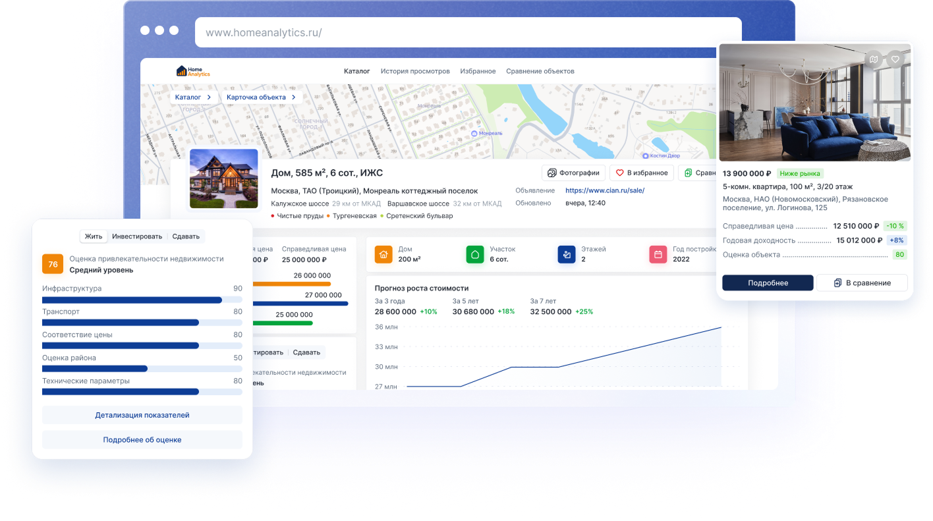Expand the Каталог breadcrumb chevron
The image size is (933, 521).
click(209, 97)
